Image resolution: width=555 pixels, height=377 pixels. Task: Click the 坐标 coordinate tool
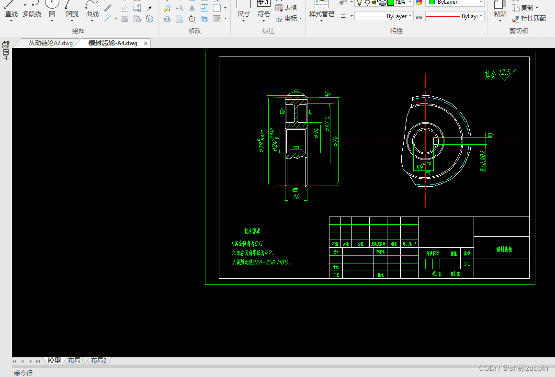pyautogui.click(x=287, y=18)
